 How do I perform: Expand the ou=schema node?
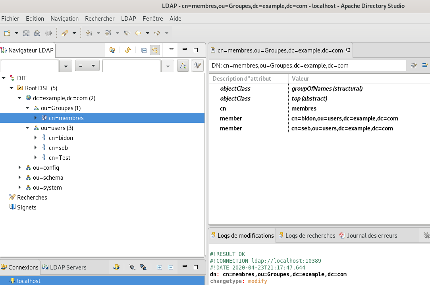(19, 177)
